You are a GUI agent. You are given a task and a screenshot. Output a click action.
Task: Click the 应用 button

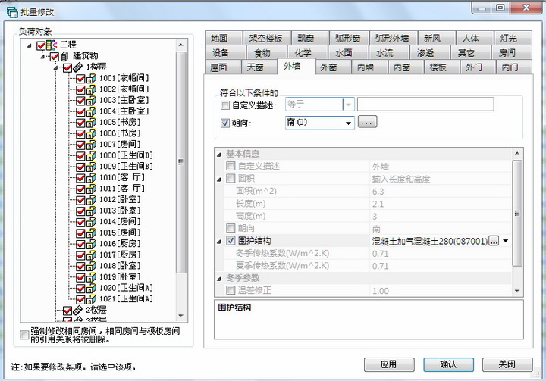click(389, 364)
